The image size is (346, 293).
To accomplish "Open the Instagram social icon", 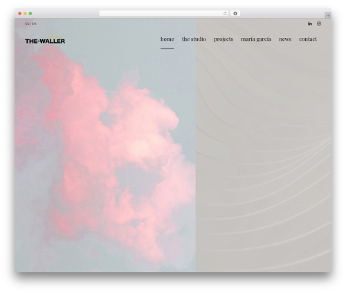I will coord(319,24).
